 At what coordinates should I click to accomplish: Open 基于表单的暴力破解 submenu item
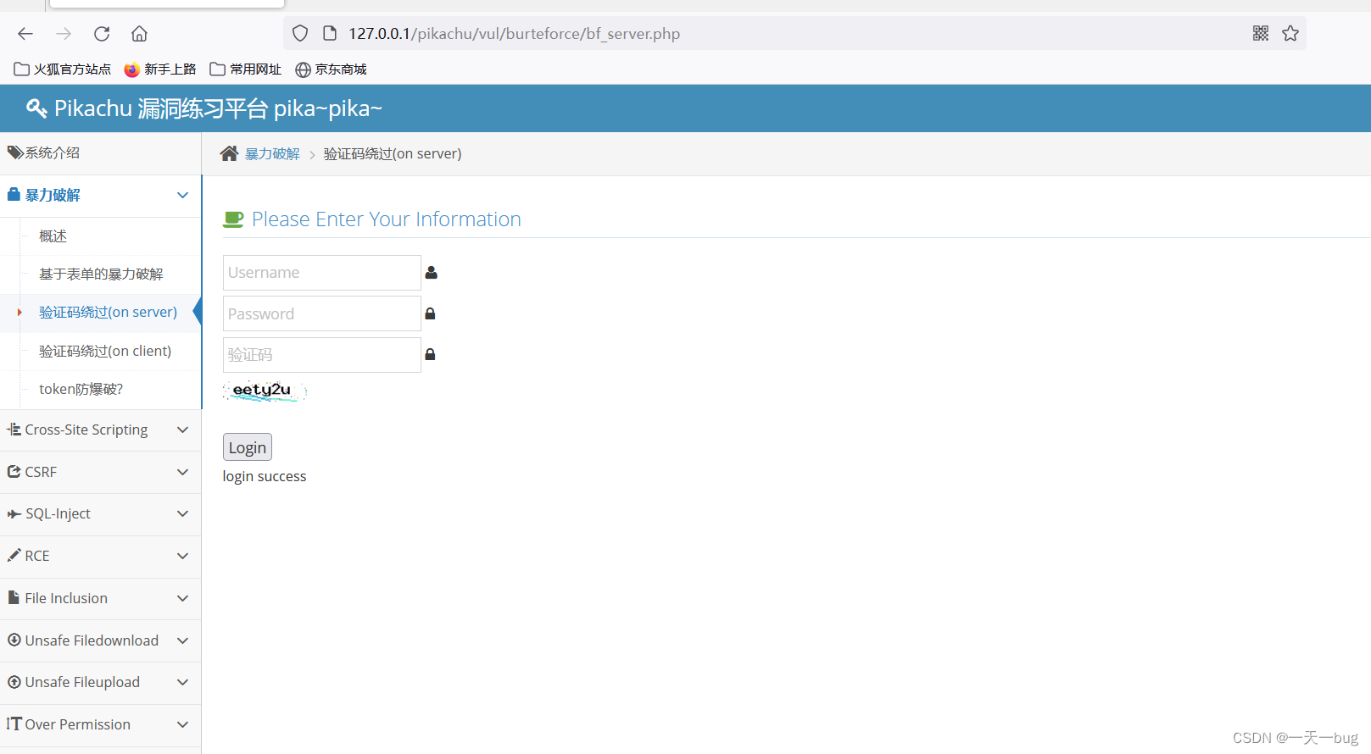(101, 274)
